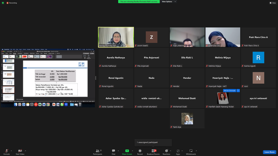This screenshot has width=278, height=156.
Task: Select Ravika Permata Hati's video tile
Action: (116, 37)
